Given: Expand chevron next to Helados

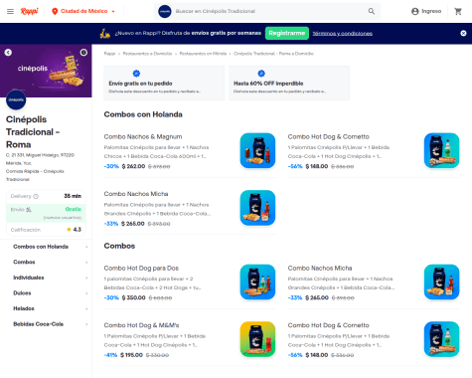Looking at the screenshot, I should [86, 308].
